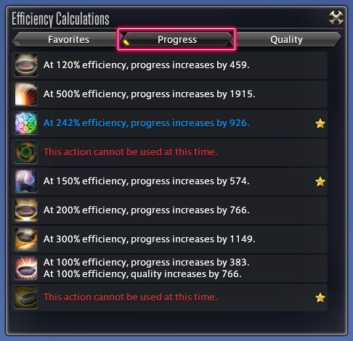Select the 100% efficiency radiant pan icon
Viewport: 353px width, 341px height.
pyautogui.click(x=26, y=268)
